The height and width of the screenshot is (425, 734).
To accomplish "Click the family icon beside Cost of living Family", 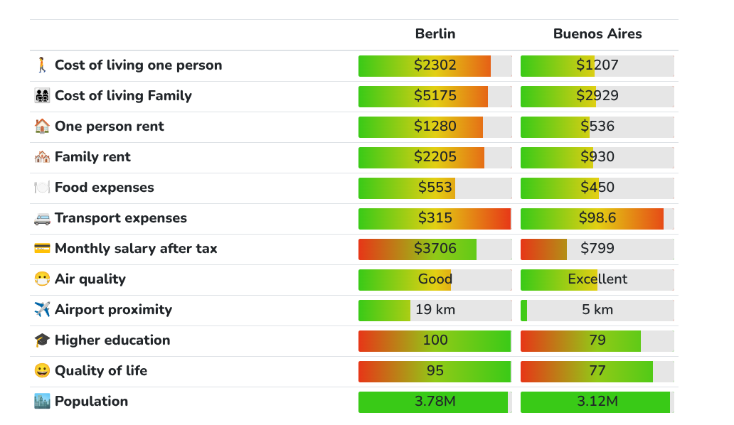I will tap(42, 96).
